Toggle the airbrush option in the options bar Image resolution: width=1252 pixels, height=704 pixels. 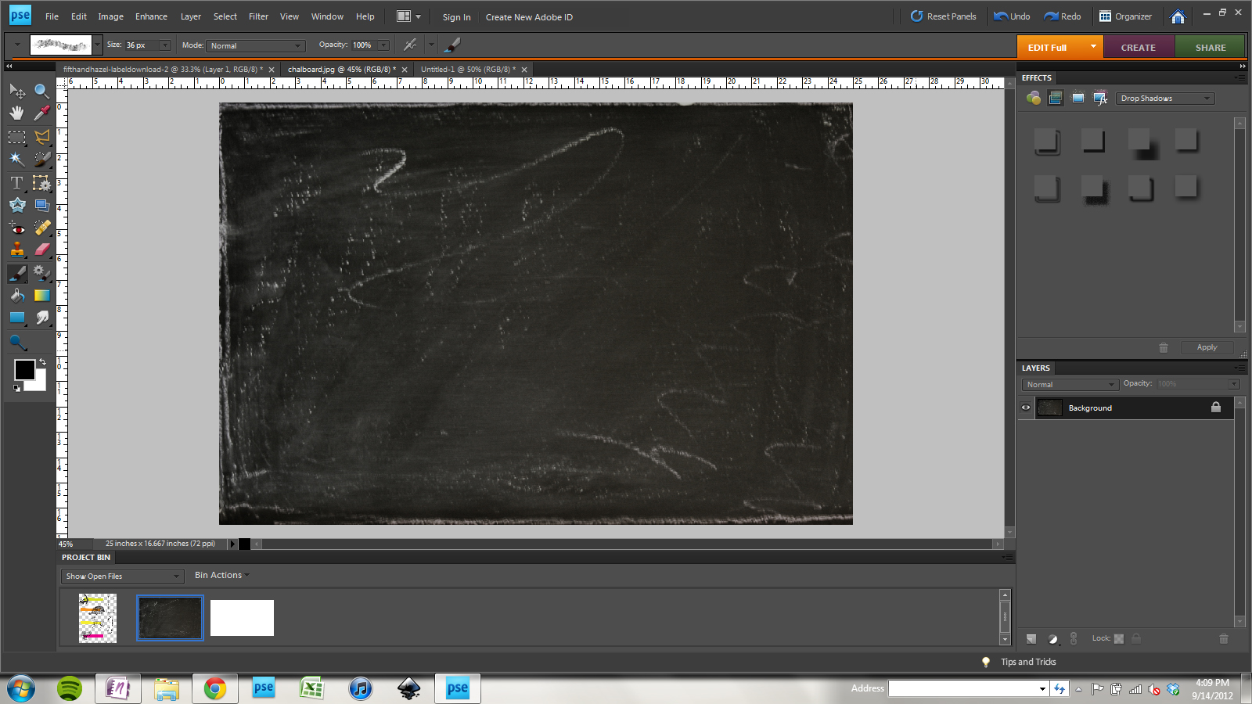(x=454, y=45)
